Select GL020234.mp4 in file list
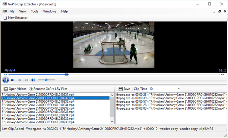Viewport: 228px width, 138px height. coord(56,115)
